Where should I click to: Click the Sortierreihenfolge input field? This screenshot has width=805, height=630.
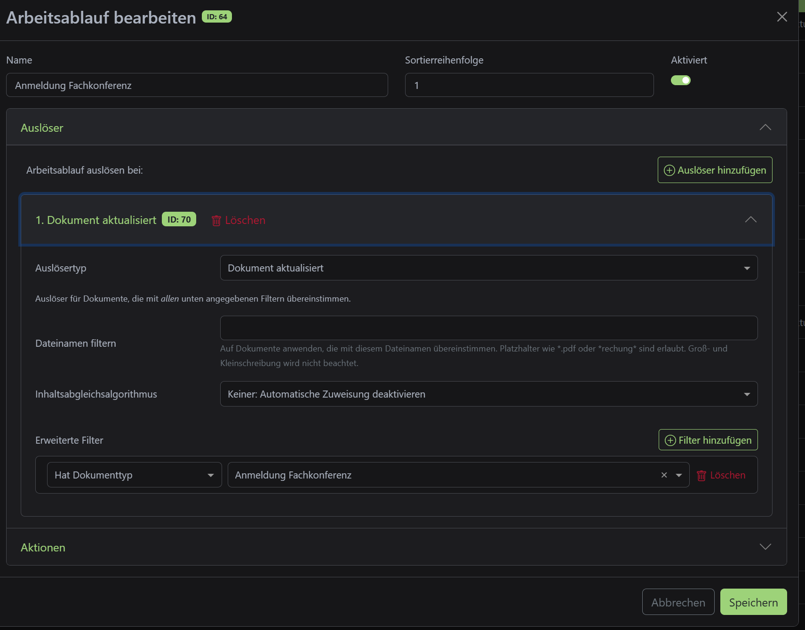click(x=529, y=85)
